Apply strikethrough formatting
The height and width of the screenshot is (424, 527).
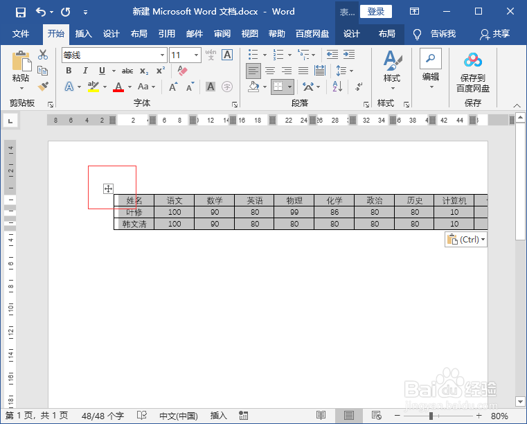coord(127,71)
